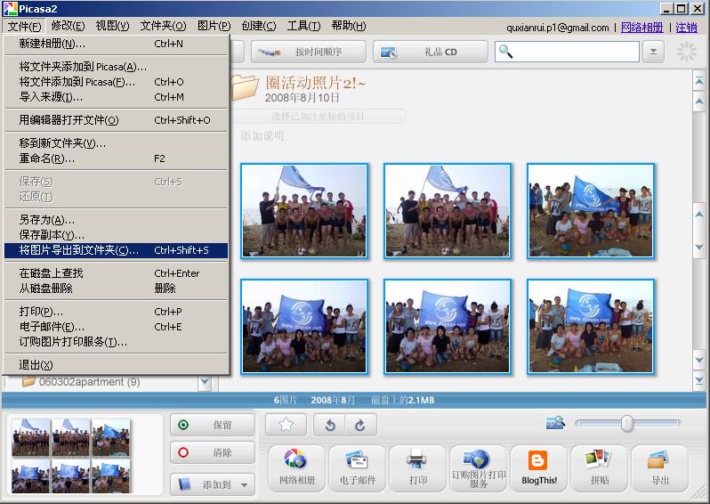This screenshot has height=504, width=710.
Task: Open the 图片(P) menu
Action: pyautogui.click(x=214, y=26)
